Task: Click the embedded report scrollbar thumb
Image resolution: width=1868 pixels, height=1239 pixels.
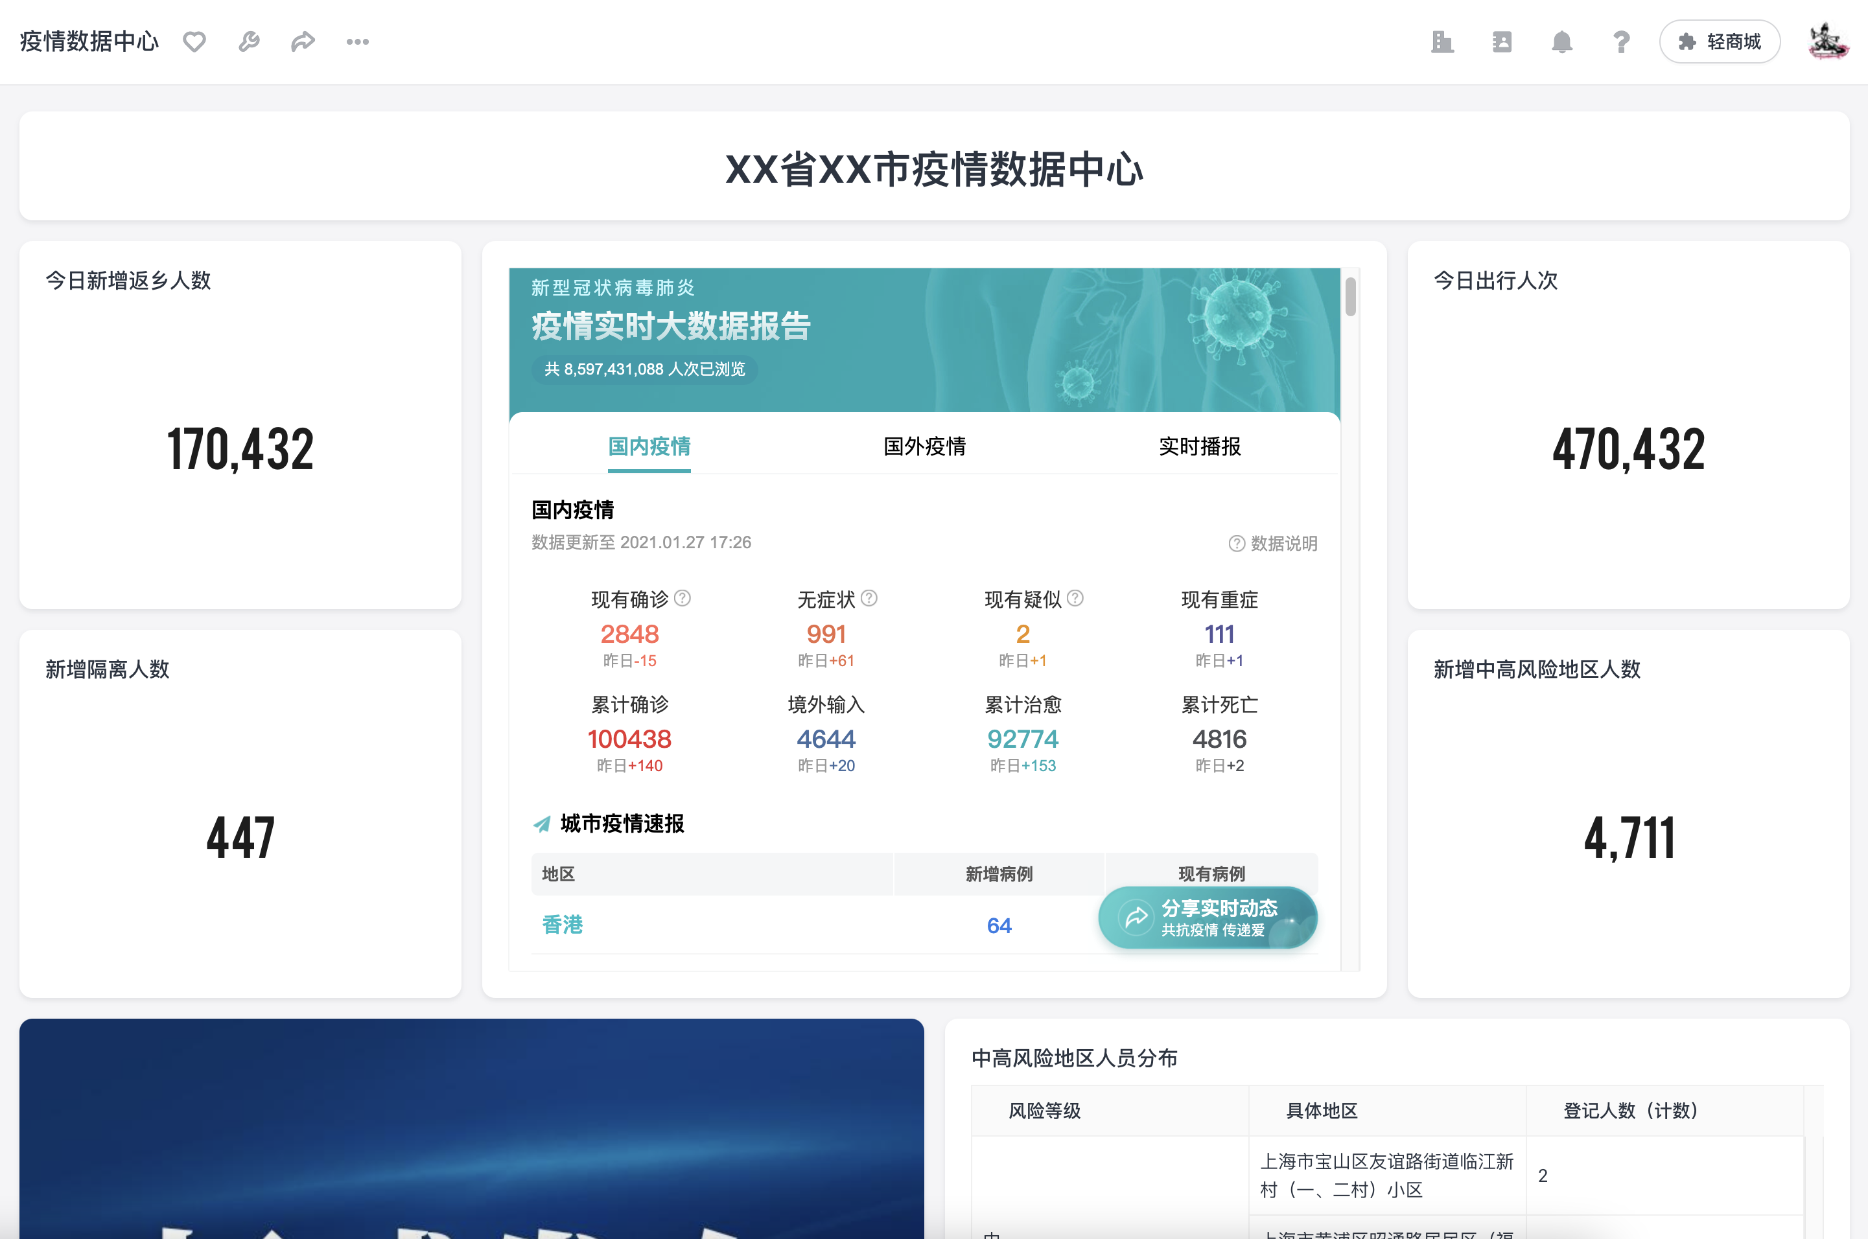Action: (x=1350, y=296)
